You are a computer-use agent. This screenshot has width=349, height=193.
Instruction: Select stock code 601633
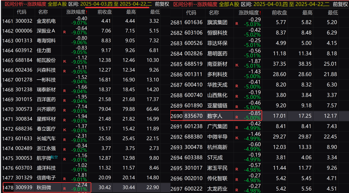tap(24, 139)
